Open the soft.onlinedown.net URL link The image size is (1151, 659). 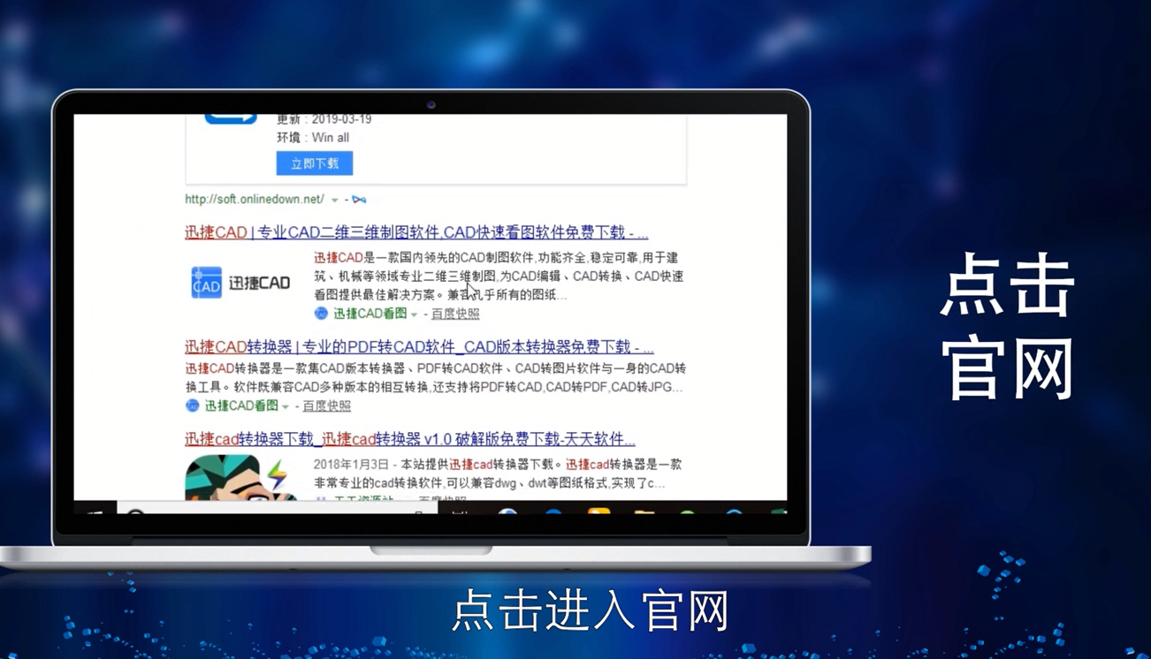pyautogui.click(x=255, y=200)
